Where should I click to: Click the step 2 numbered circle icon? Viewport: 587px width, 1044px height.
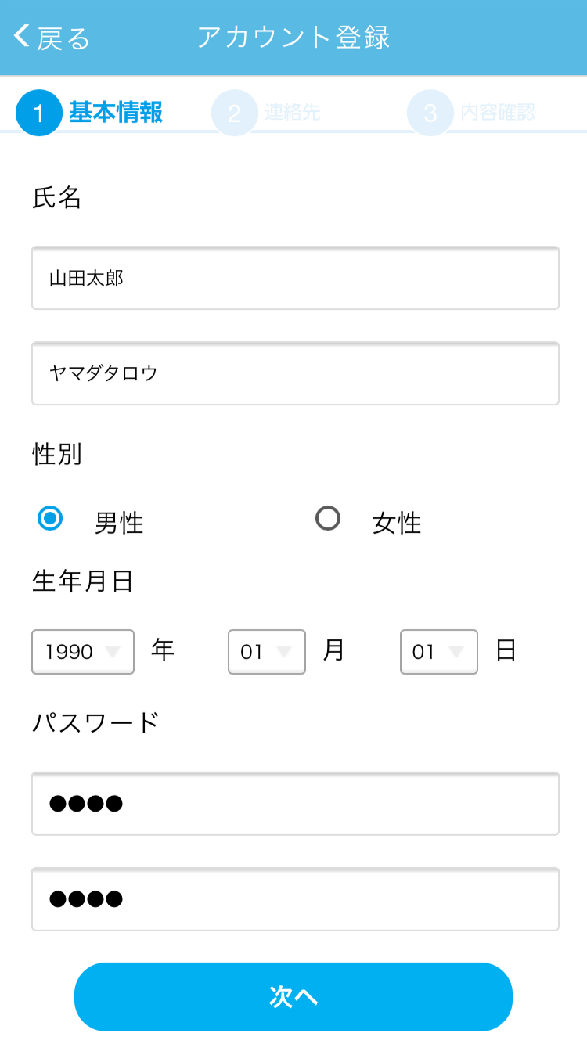pos(233,112)
